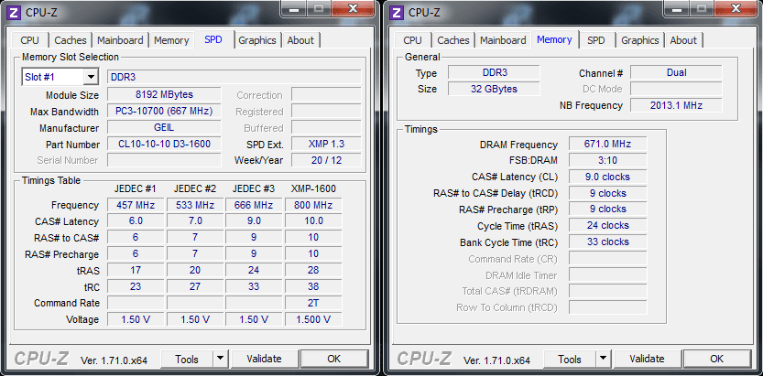The image size is (763, 376).
Task: Click Validate button in left window
Action: (x=264, y=359)
